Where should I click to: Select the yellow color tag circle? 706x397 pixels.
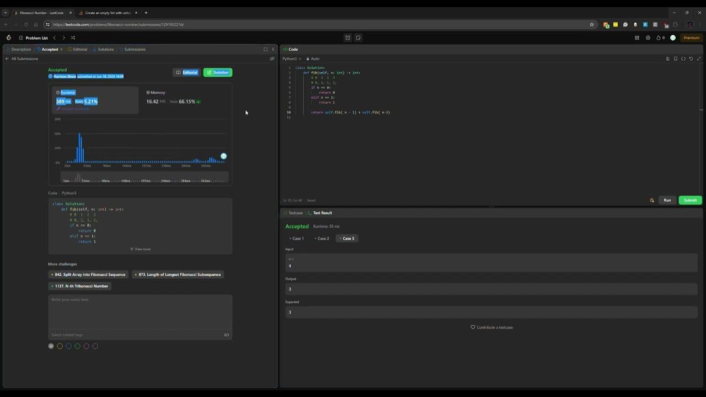click(60, 346)
